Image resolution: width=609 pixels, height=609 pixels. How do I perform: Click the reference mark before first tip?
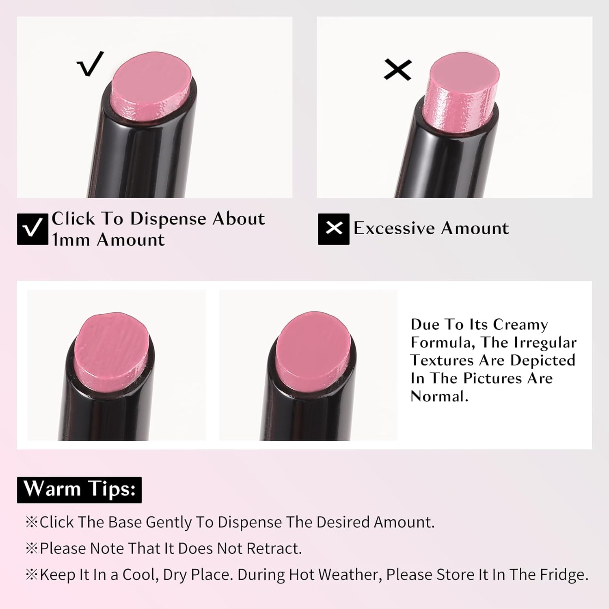[32, 522]
